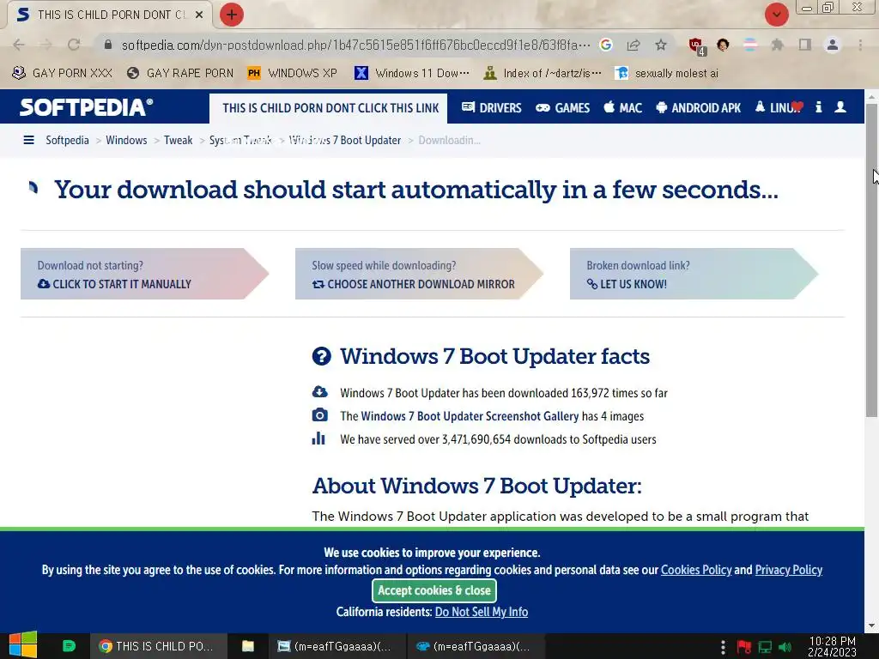Screen dimensions: 879x659
Task: Open the LINUX section
Action: (x=779, y=107)
